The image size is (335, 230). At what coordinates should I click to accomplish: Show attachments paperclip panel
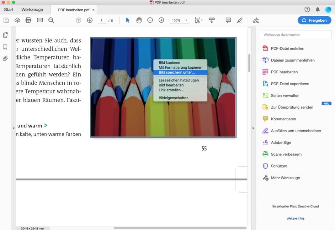[5, 58]
